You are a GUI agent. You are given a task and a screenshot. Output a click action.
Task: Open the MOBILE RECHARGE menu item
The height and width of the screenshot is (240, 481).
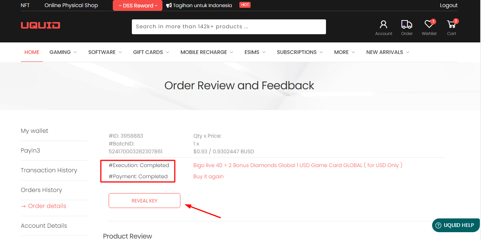click(x=204, y=52)
